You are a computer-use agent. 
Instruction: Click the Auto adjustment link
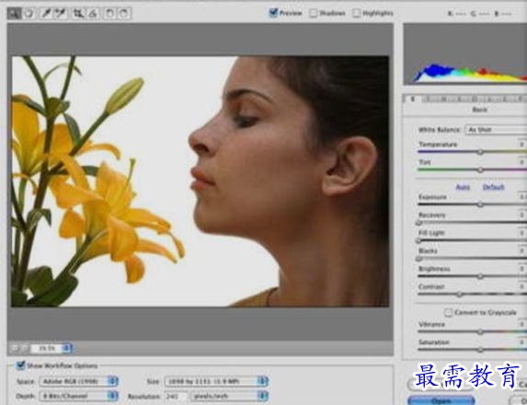(x=463, y=187)
